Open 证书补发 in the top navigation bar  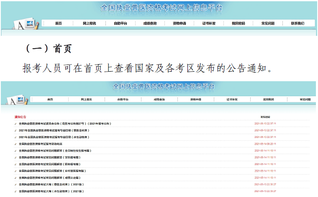(209, 23)
